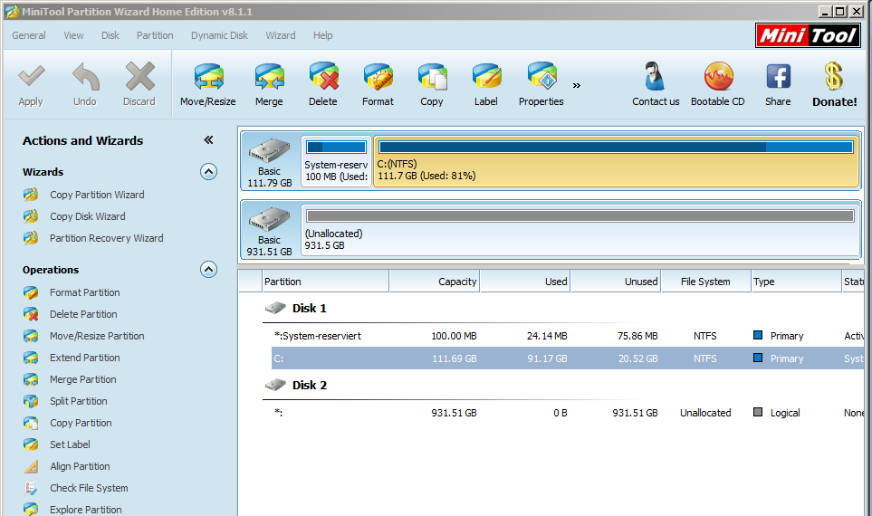
Task: Open the Help menu
Action: tap(322, 35)
